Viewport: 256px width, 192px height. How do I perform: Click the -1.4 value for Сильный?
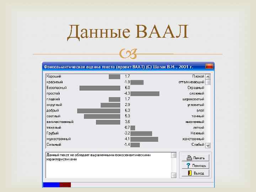point(127,145)
